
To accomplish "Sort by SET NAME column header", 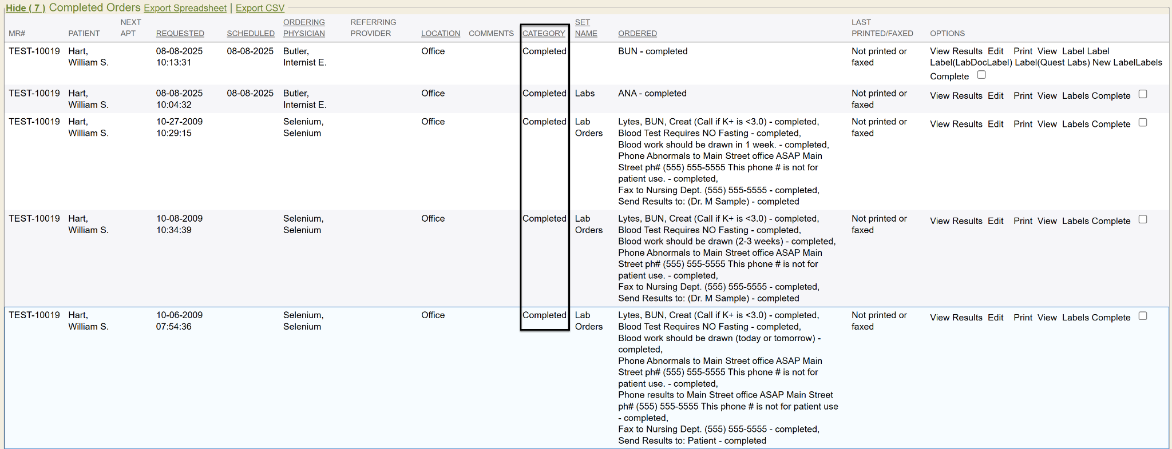I will [x=585, y=28].
